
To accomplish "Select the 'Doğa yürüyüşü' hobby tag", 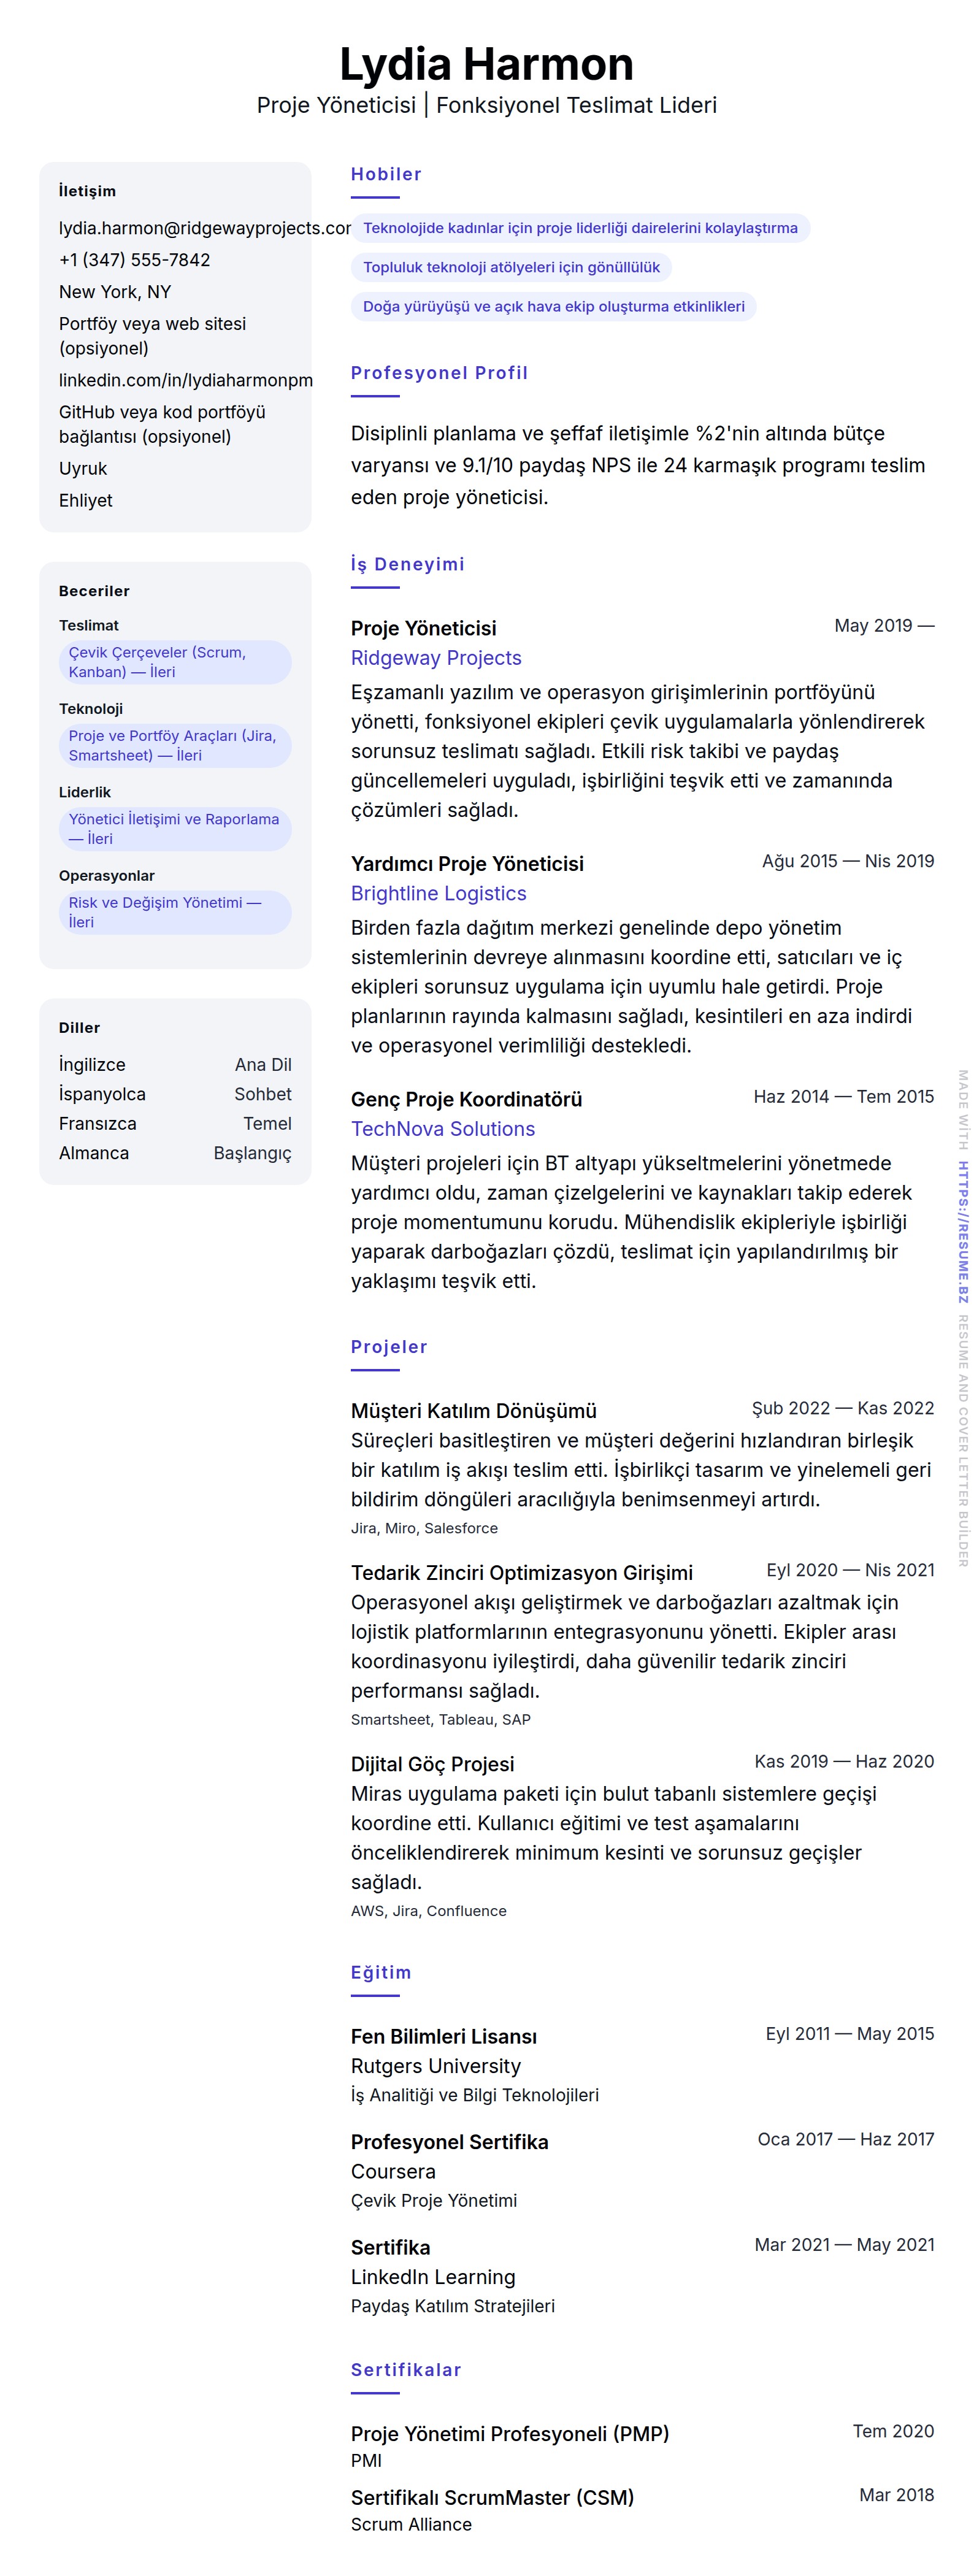I will click(x=553, y=306).
